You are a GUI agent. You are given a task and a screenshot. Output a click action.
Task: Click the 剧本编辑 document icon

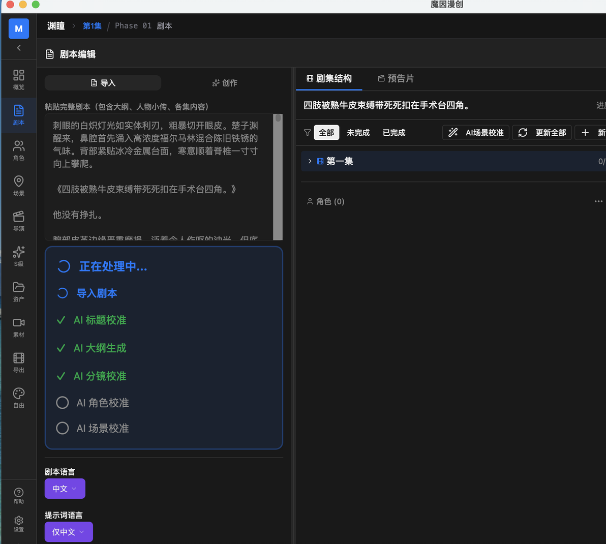pos(49,54)
